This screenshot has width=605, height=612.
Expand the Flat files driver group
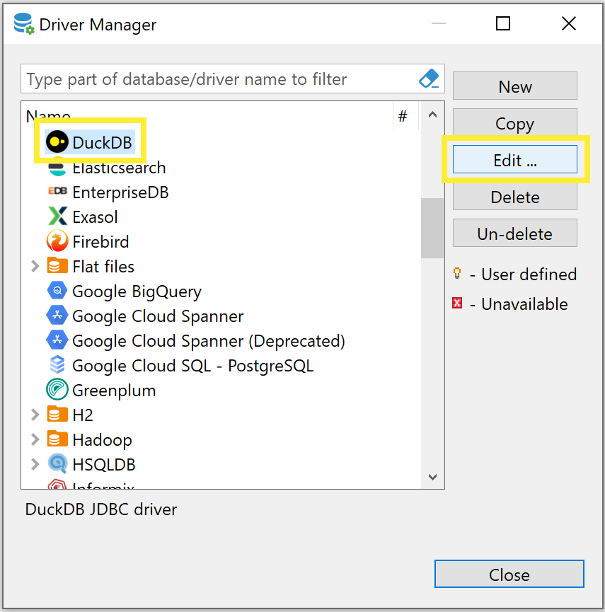point(34,266)
